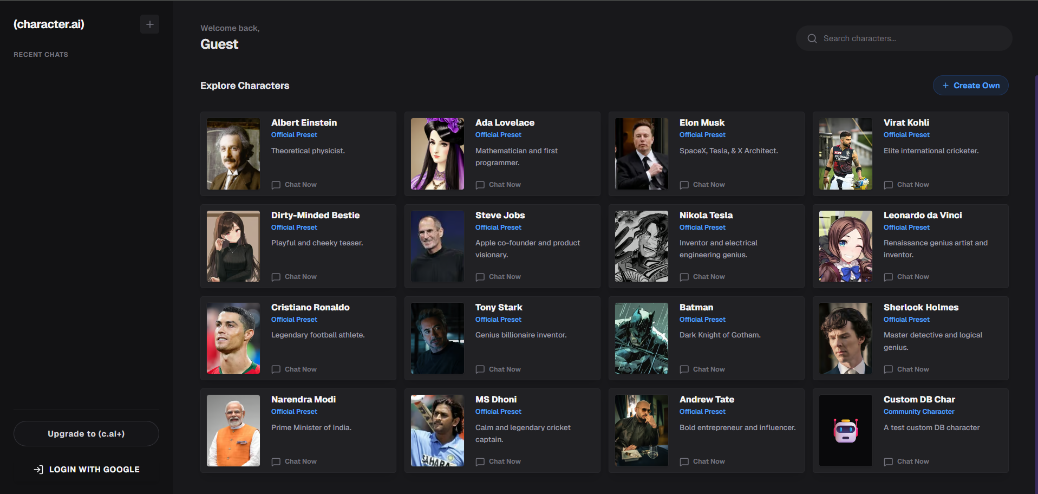Image resolution: width=1038 pixels, height=494 pixels.
Task: Click the chat bubble icon on MS Dhoni card
Action: tap(480, 461)
